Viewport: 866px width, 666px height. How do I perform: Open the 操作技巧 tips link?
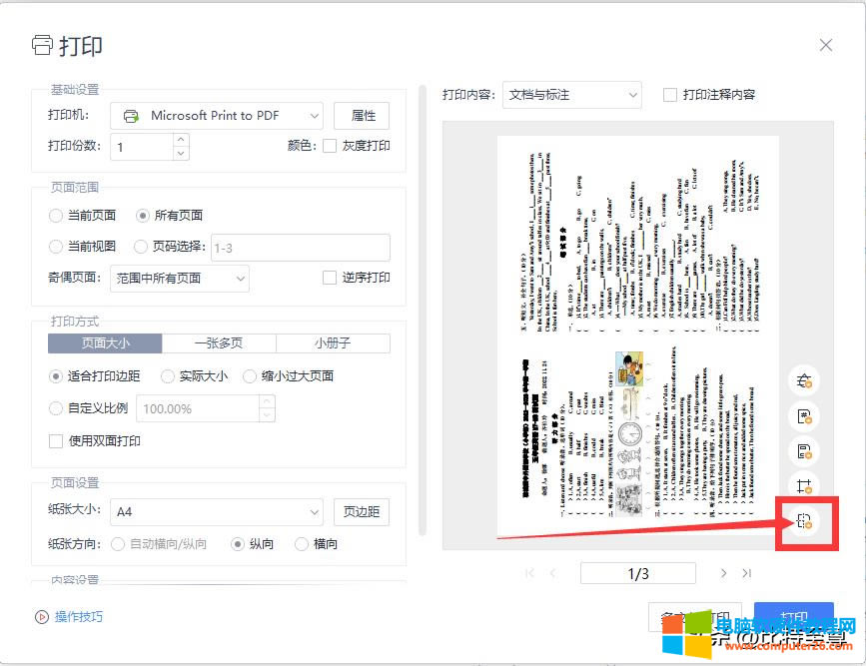(79, 617)
